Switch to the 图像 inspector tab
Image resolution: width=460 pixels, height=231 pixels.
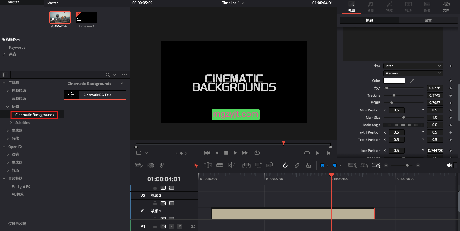coord(427,7)
